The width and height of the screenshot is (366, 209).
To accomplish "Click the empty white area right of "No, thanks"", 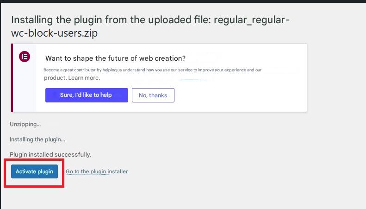I will pos(241,95).
